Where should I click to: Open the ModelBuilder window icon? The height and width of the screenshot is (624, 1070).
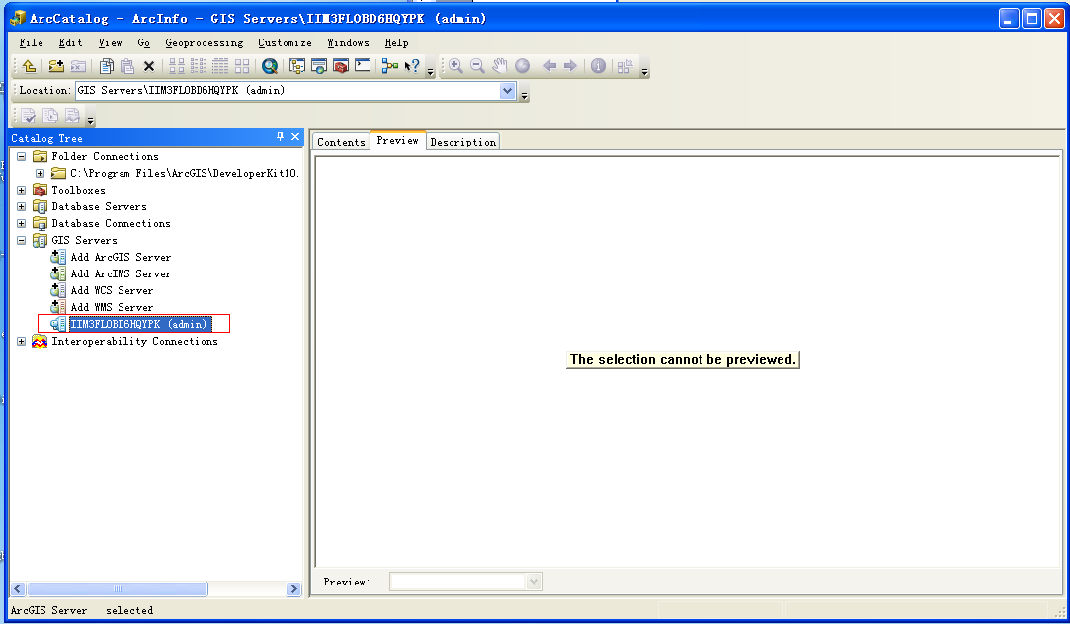pyautogui.click(x=389, y=66)
